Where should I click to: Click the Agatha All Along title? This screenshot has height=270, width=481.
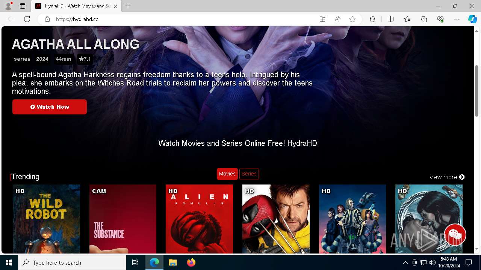76,44
